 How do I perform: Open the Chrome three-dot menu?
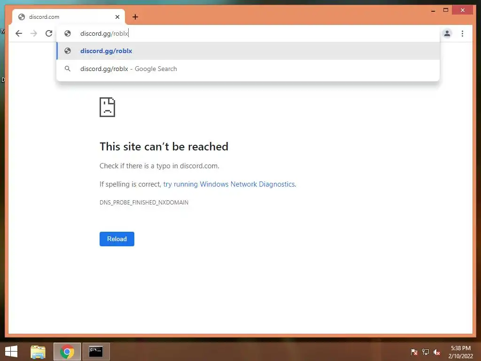(462, 33)
